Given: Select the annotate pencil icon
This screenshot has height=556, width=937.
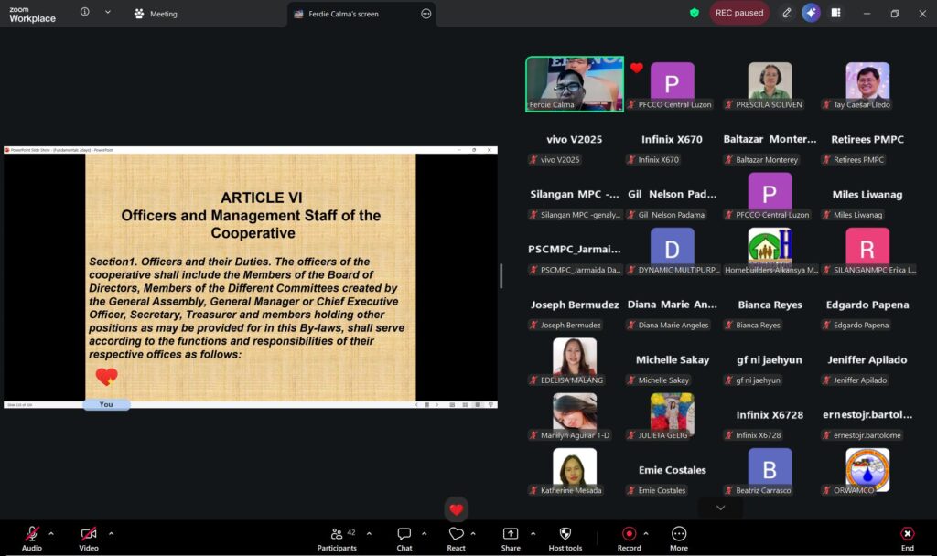Looking at the screenshot, I should pyautogui.click(x=787, y=13).
